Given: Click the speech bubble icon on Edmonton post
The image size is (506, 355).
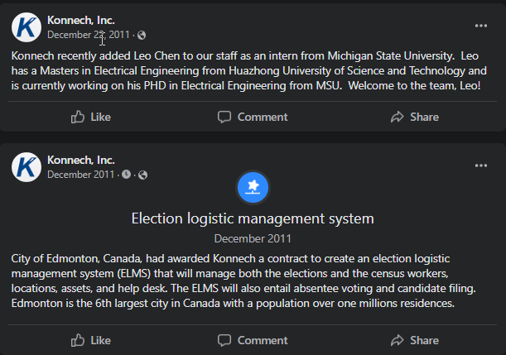Looking at the screenshot, I should tap(224, 340).
